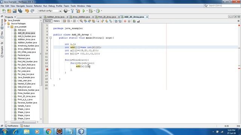241x135 pixels.
Task: Click the Toggle Bookmark icon in editor toolbar
Action: (x=111, y=21)
